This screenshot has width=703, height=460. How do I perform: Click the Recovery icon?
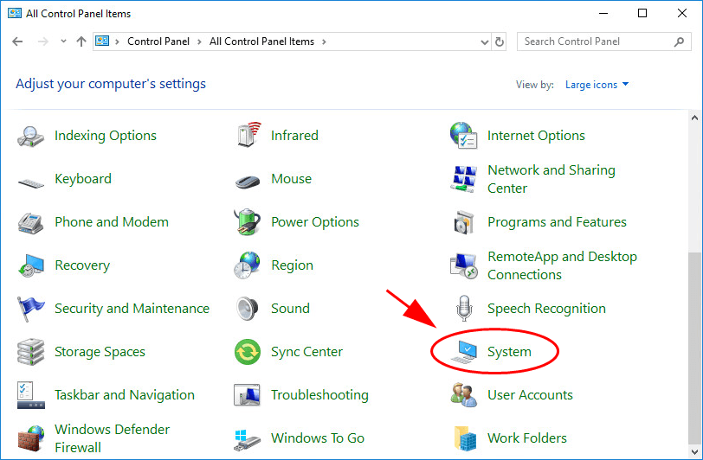tap(30, 265)
